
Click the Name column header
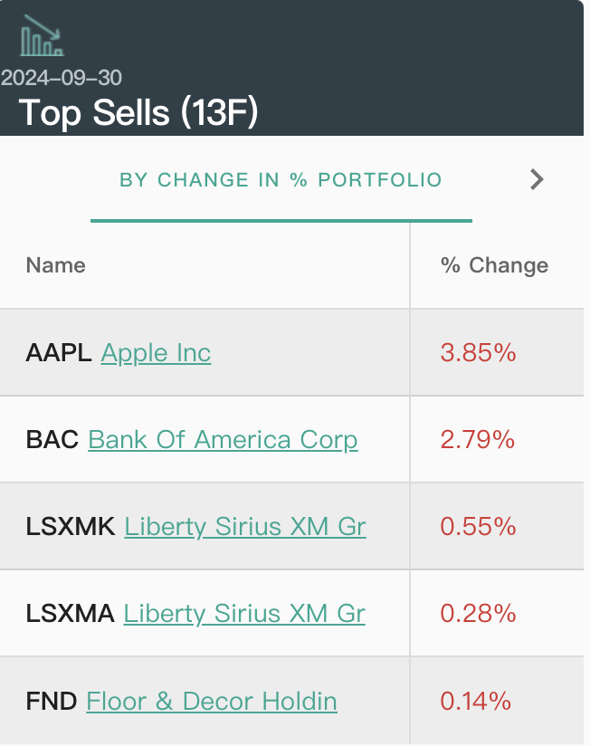tap(56, 265)
